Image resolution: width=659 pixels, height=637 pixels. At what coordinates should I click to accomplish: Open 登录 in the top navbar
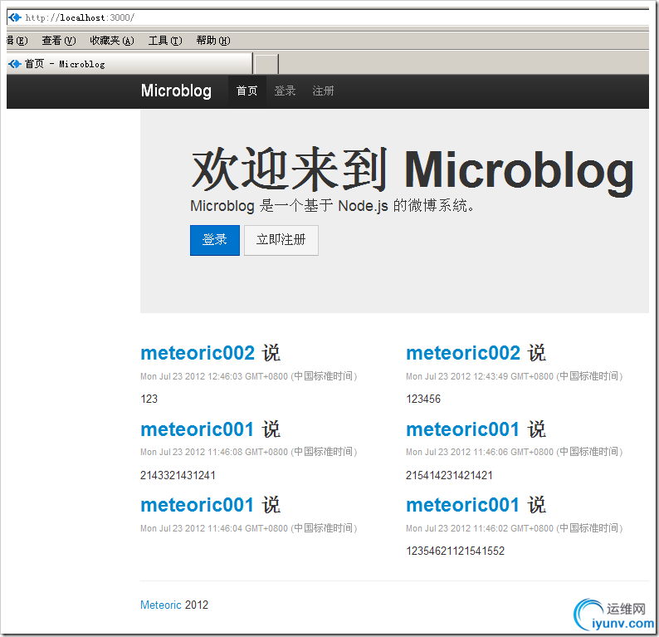point(285,91)
